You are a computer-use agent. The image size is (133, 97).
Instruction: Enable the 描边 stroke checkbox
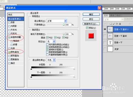(9, 63)
